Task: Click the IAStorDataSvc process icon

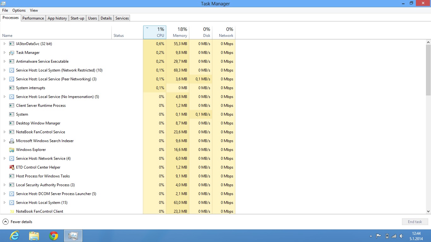Action: tap(12, 44)
